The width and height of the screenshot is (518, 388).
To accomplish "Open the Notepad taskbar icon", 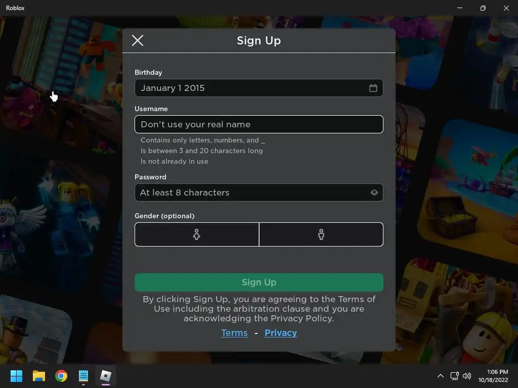I will (x=83, y=376).
